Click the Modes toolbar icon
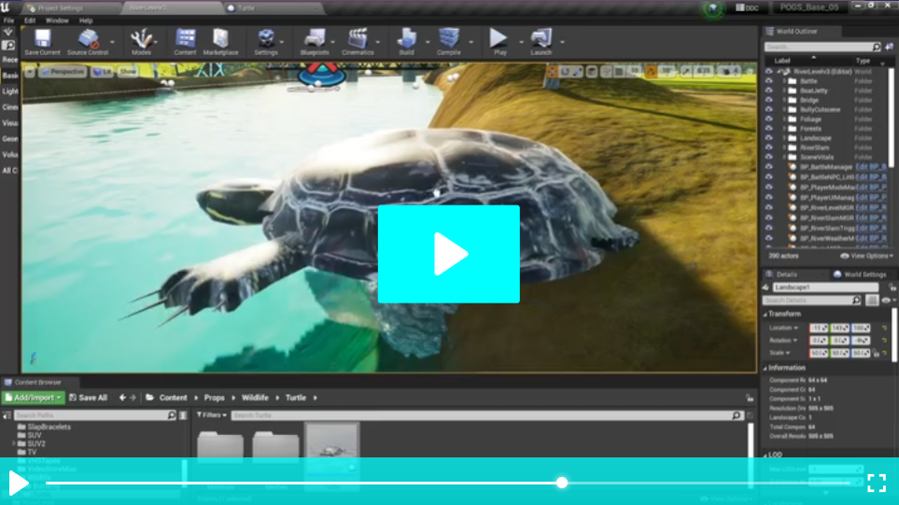Image resolution: width=899 pixels, height=505 pixels. pos(140,38)
